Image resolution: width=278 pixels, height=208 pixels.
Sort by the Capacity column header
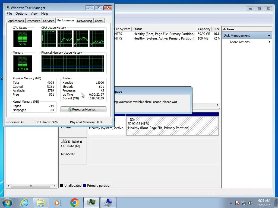(204, 29)
